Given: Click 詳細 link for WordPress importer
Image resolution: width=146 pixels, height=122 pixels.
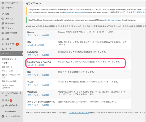Looking at the screenshot, I should point(47,95).
